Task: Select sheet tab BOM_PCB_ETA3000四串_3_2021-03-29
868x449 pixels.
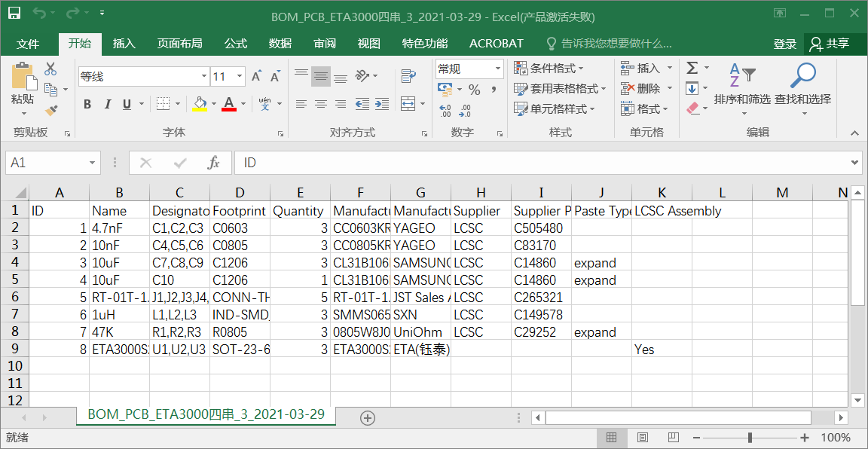Action: point(206,414)
